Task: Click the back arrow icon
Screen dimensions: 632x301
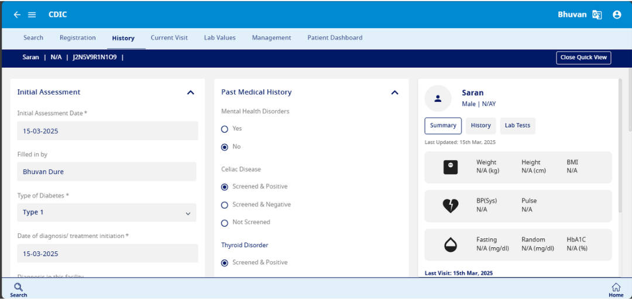Action: (17, 15)
